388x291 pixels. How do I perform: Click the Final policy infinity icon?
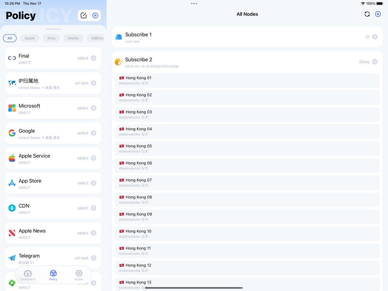12,58
